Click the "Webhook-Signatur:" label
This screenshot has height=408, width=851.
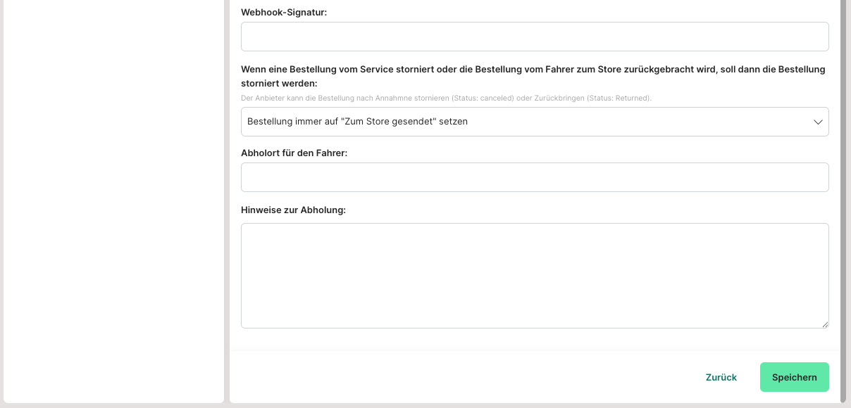click(284, 12)
